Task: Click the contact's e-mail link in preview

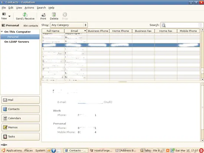Action: (x=90, y=102)
